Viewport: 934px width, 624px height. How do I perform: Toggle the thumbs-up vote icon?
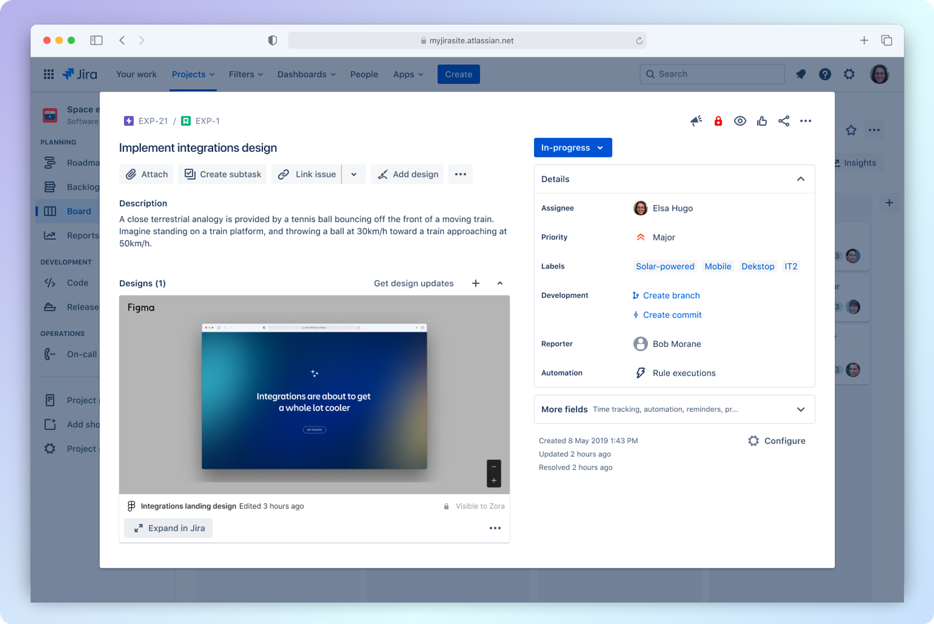[x=762, y=121]
